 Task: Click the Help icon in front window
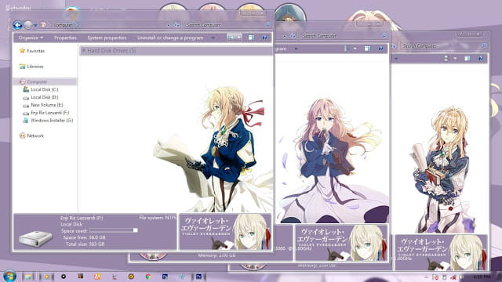pyautogui.click(x=264, y=38)
